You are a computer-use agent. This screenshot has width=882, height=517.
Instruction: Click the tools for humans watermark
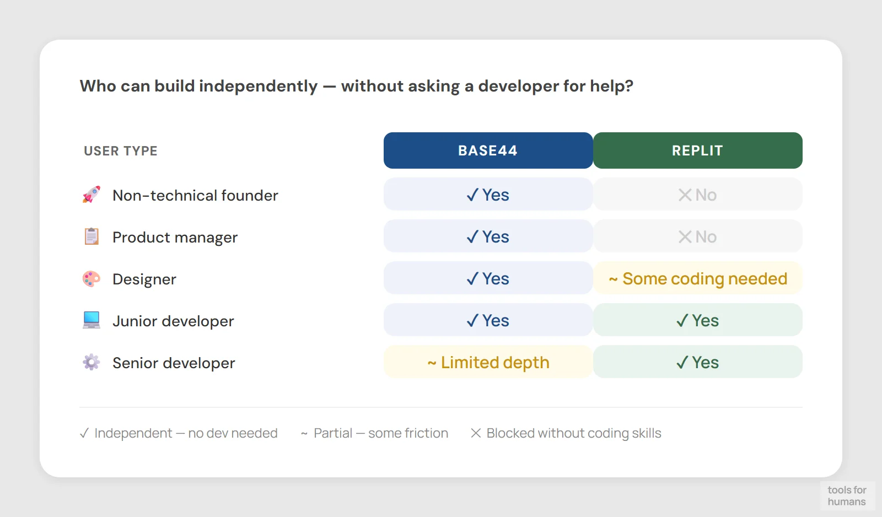click(847, 496)
